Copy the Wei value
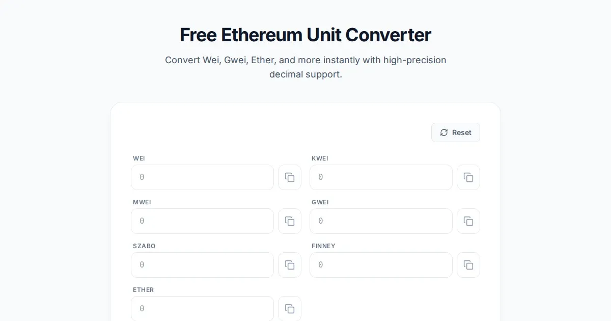611x321 pixels. (290, 177)
